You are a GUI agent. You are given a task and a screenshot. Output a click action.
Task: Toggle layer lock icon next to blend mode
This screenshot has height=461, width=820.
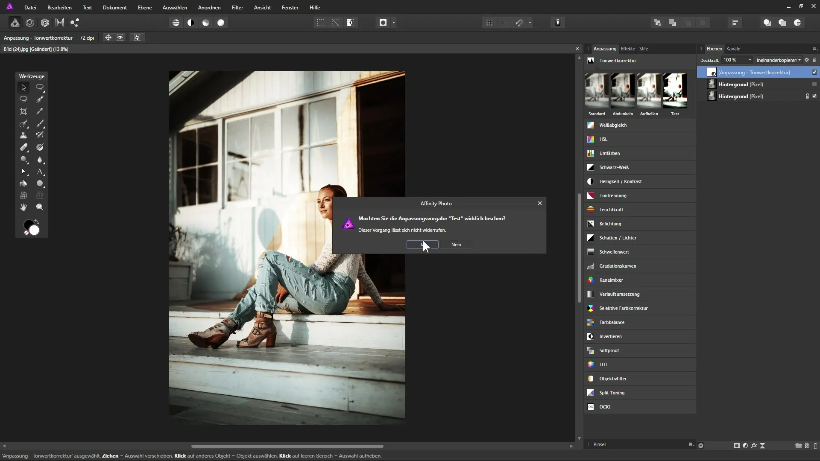click(814, 60)
